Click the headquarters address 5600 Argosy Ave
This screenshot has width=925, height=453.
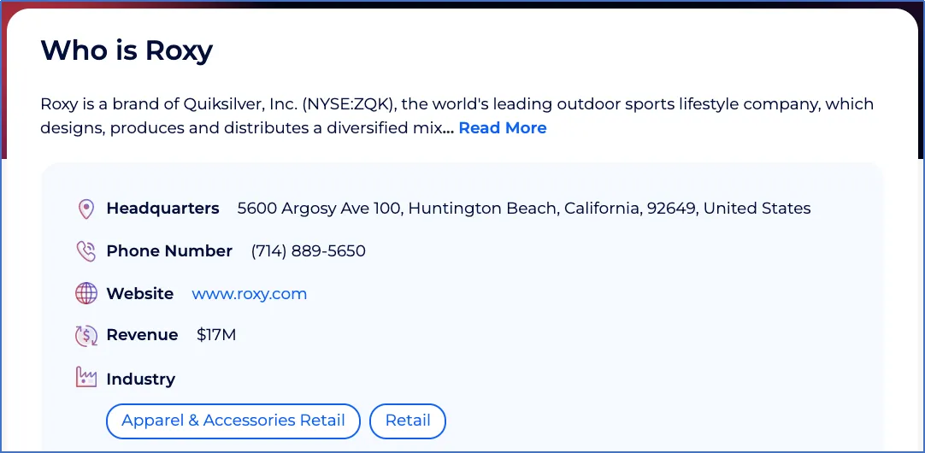(x=524, y=209)
